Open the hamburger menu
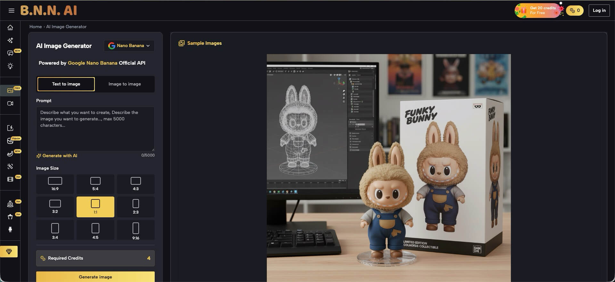This screenshot has width=615, height=282. 11,11
